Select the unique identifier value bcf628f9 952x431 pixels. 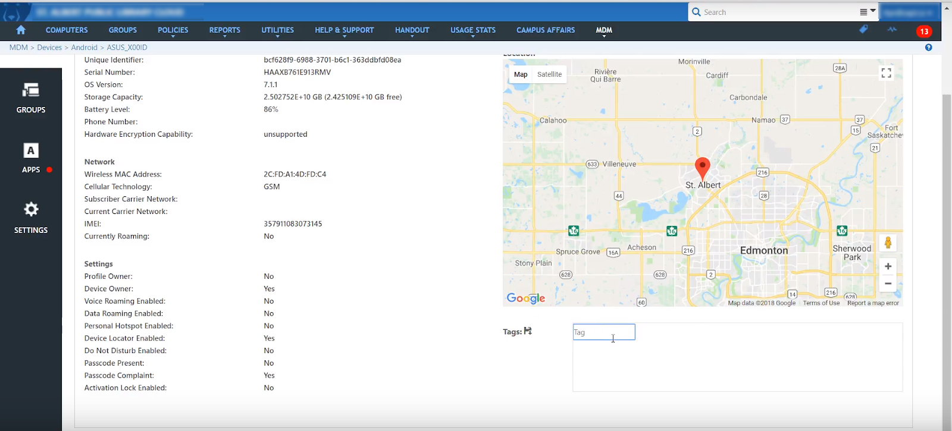click(x=333, y=60)
